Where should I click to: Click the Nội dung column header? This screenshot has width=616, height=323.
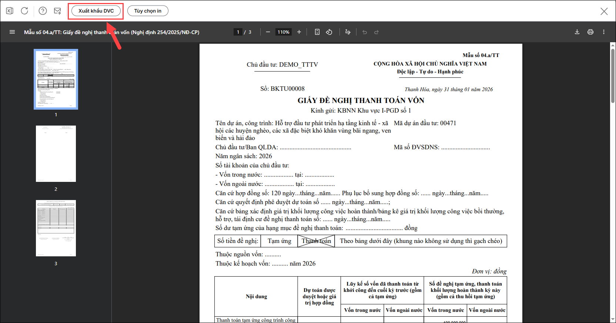257,296
